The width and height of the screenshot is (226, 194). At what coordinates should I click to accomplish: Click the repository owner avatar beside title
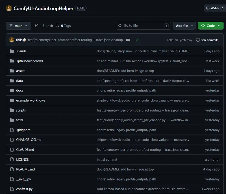[x=9, y=8]
